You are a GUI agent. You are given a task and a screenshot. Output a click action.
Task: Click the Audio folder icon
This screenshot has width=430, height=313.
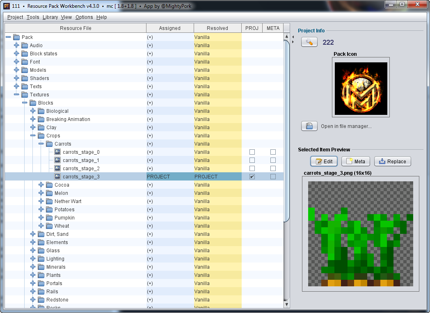click(x=25, y=46)
